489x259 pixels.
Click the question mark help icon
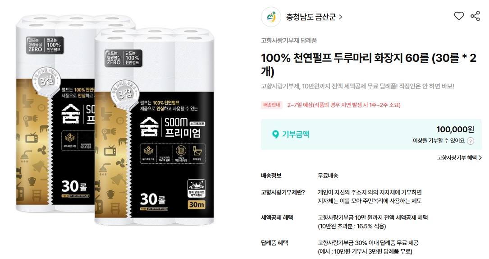(x=470, y=141)
